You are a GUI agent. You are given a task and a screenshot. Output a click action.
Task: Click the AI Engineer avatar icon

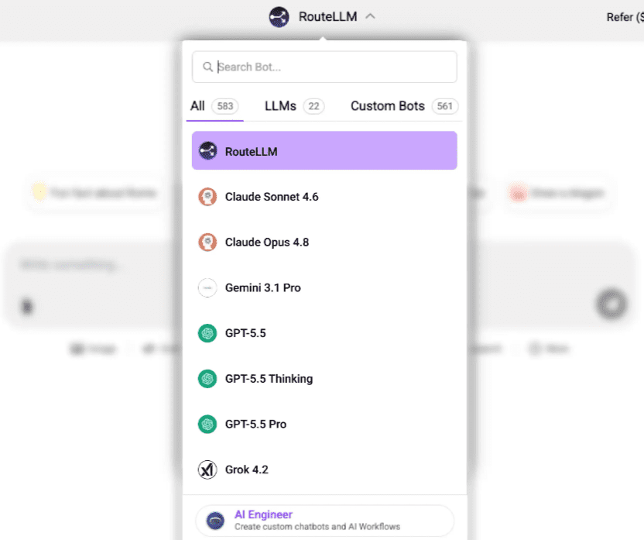click(216, 521)
